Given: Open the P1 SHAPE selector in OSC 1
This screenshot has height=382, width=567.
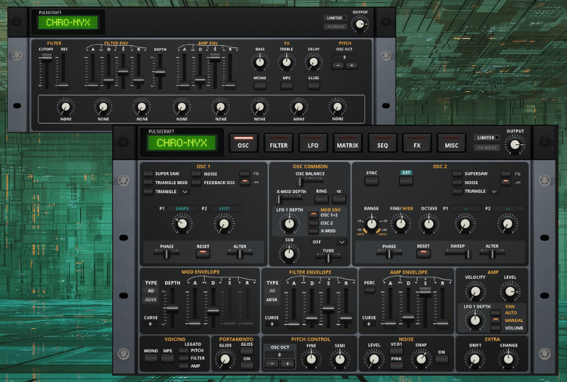Looking at the screenshot, I should [182, 208].
